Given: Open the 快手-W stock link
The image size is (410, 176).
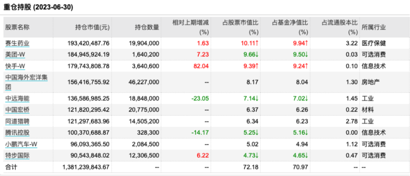Looking at the screenshot, I should pyautogui.click(x=15, y=66).
